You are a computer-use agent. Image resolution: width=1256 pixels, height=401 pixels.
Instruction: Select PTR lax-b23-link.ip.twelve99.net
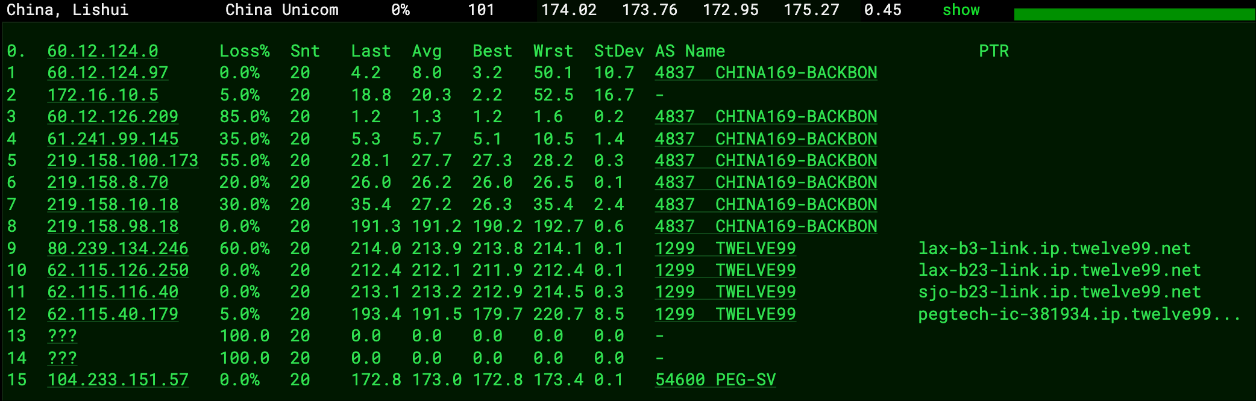point(1060,270)
